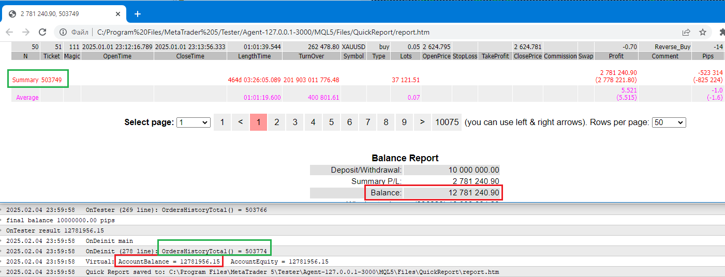This screenshot has height=277, width=725.
Task: Go to page 7
Action: [x=368, y=122]
